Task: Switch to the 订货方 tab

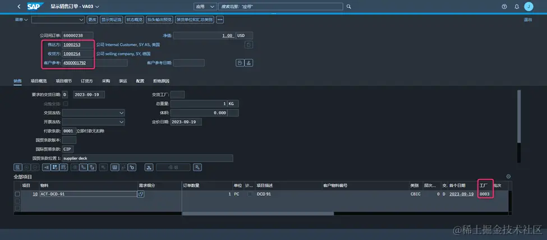Action: pyautogui.click(x=87, y=81)
